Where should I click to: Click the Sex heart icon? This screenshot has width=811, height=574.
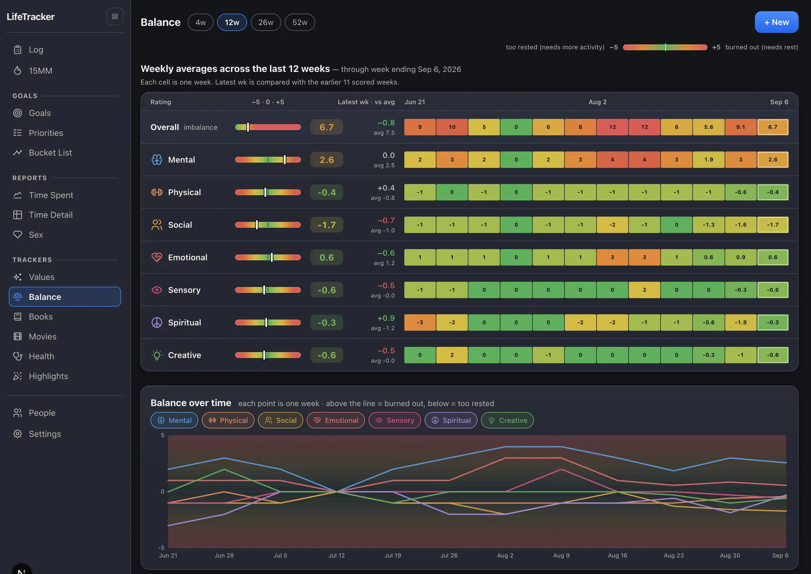coord(18,234)
